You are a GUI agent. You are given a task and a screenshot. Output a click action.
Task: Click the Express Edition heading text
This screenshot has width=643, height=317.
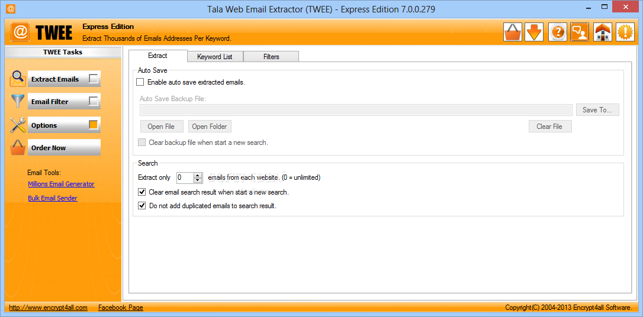point(108,27)
